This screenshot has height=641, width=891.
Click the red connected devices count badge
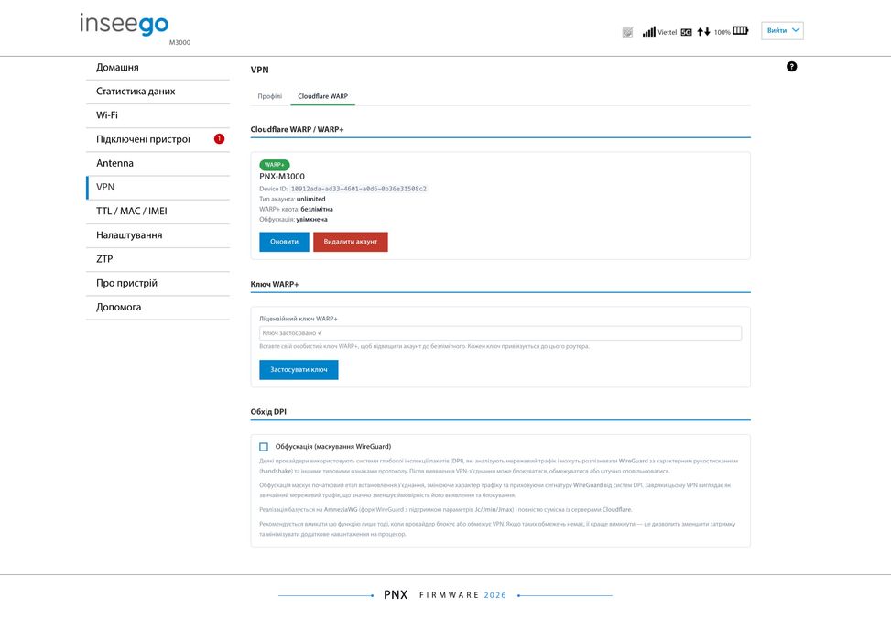(219, 138)
